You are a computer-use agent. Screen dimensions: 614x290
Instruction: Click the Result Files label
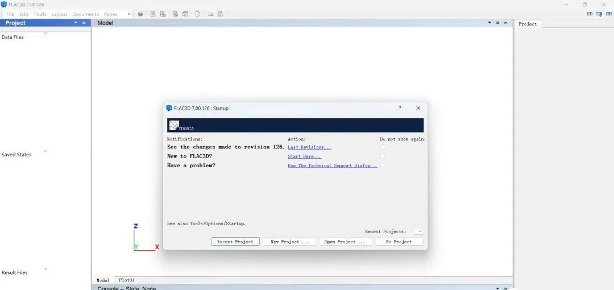[14, 272]
